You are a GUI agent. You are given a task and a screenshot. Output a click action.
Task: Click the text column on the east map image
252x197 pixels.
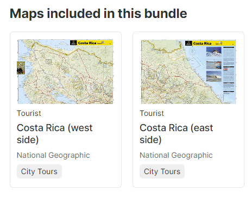tap(229, 70)
